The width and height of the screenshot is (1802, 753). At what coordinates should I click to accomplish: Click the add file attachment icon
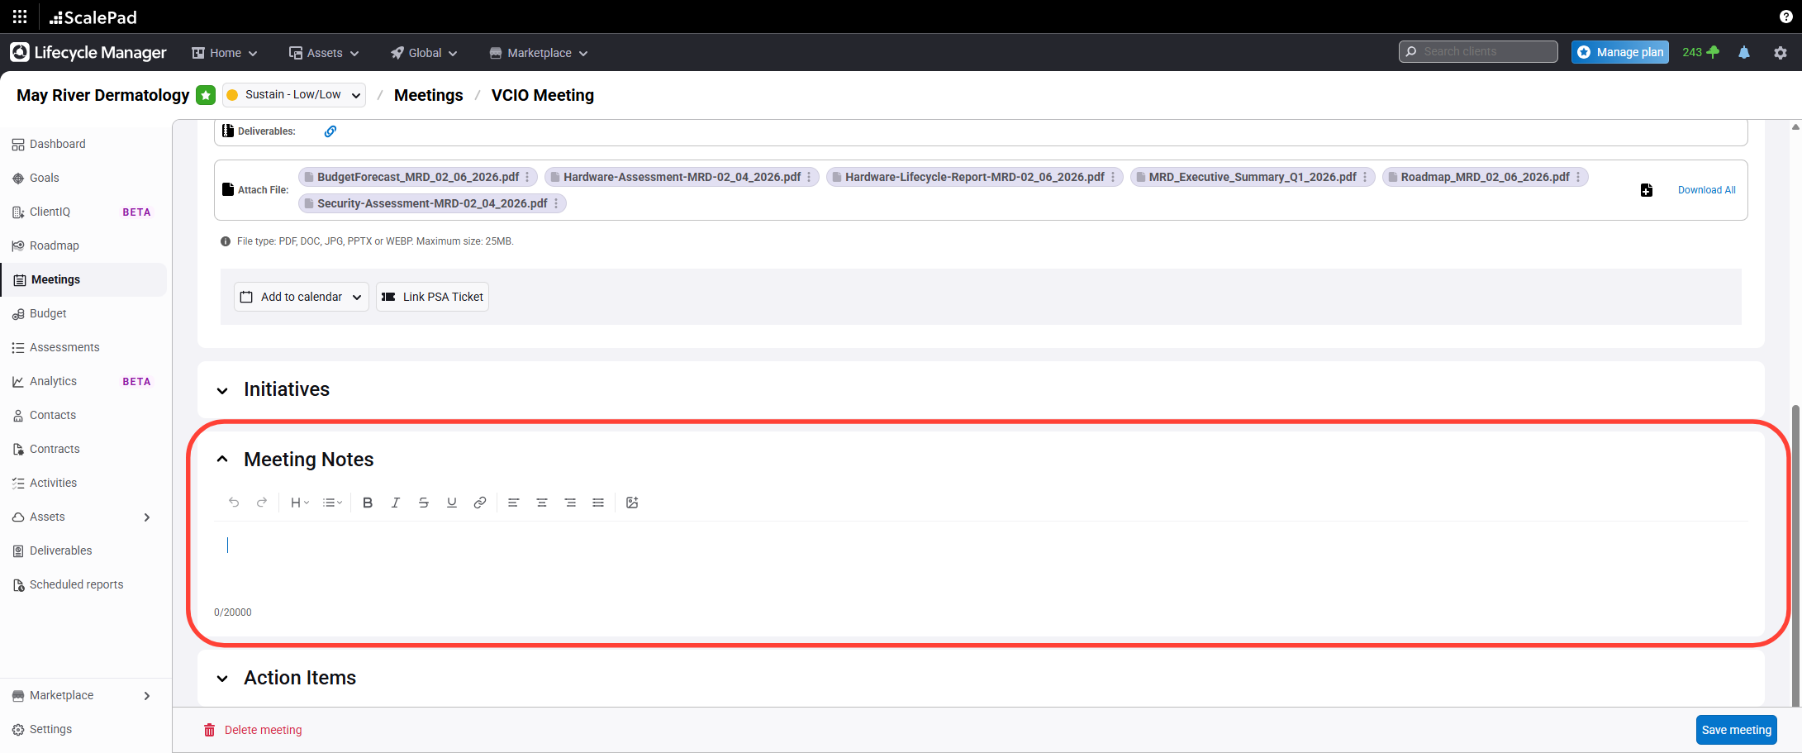pos(1646,190)
